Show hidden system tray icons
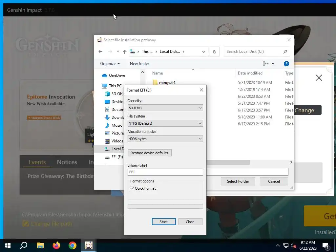The height and width of the screenshot is (252, 336). coord(278,245)
